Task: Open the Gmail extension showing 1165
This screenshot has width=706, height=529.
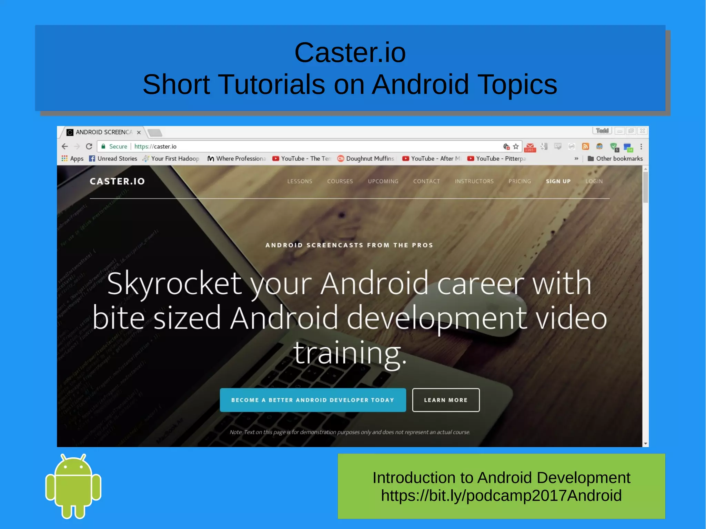Action: [x=530, y=147]
